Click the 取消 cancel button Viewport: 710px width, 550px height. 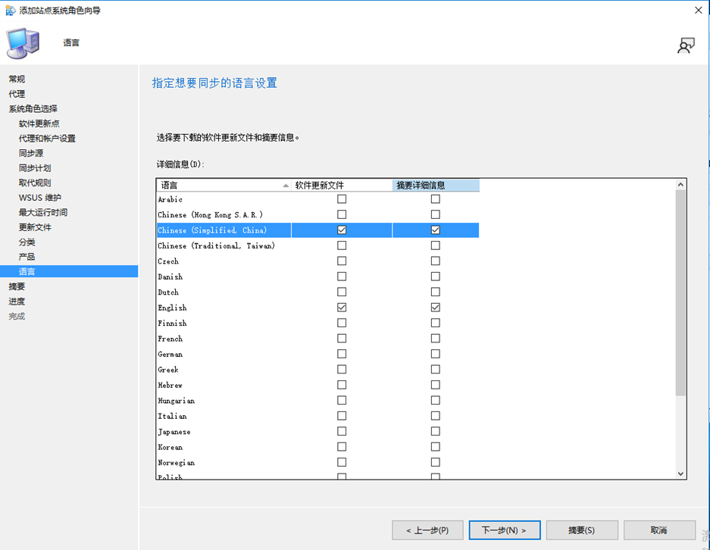tap(659, 530)
